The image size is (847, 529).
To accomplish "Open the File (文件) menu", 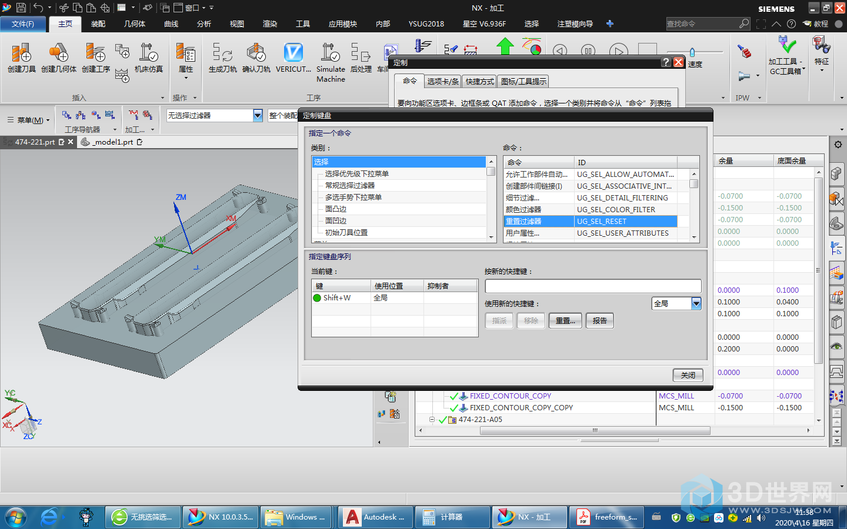I will click(23, 24).
